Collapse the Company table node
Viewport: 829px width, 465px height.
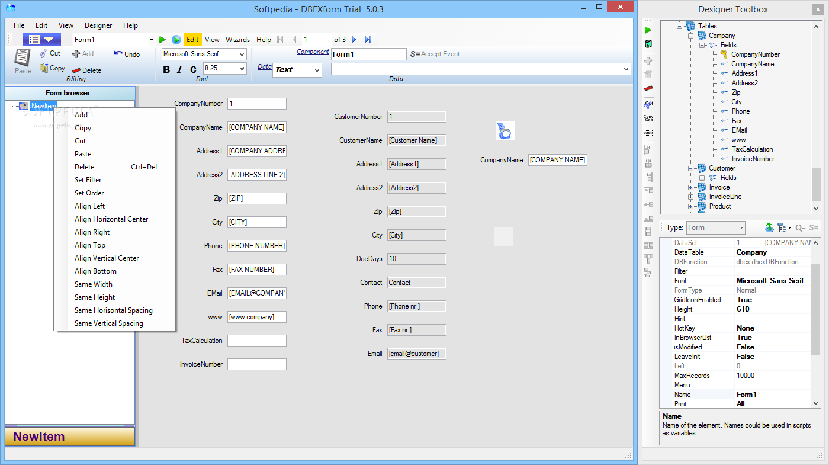tap(690, 36)
